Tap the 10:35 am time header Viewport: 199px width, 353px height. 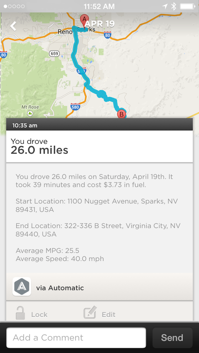[x=25, y=125]
